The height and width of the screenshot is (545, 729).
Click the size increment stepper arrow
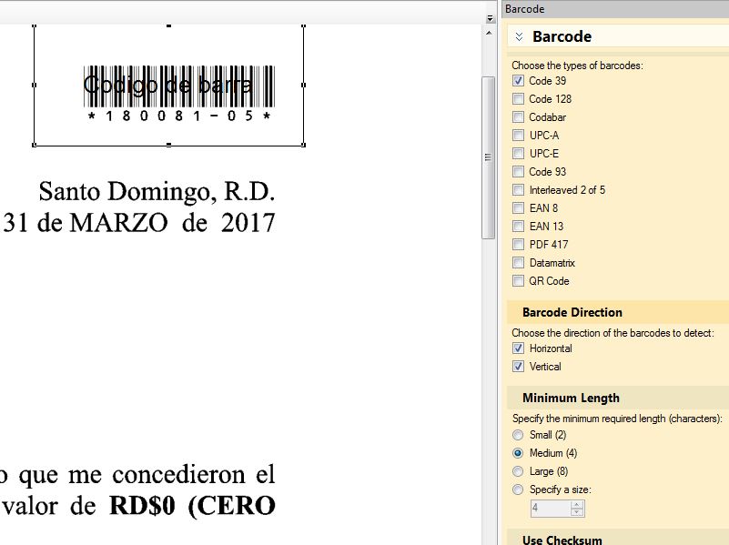click(x=578, y=504)
